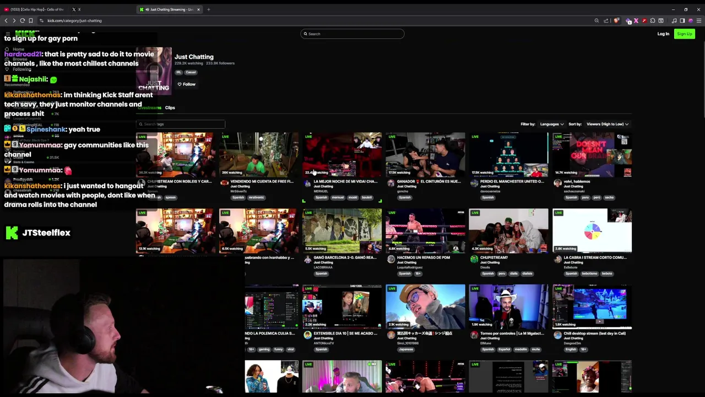Open Chill desktop stream thumbnail
The width and height of the screenshot is (705, 397).
[x=592, y=307]
